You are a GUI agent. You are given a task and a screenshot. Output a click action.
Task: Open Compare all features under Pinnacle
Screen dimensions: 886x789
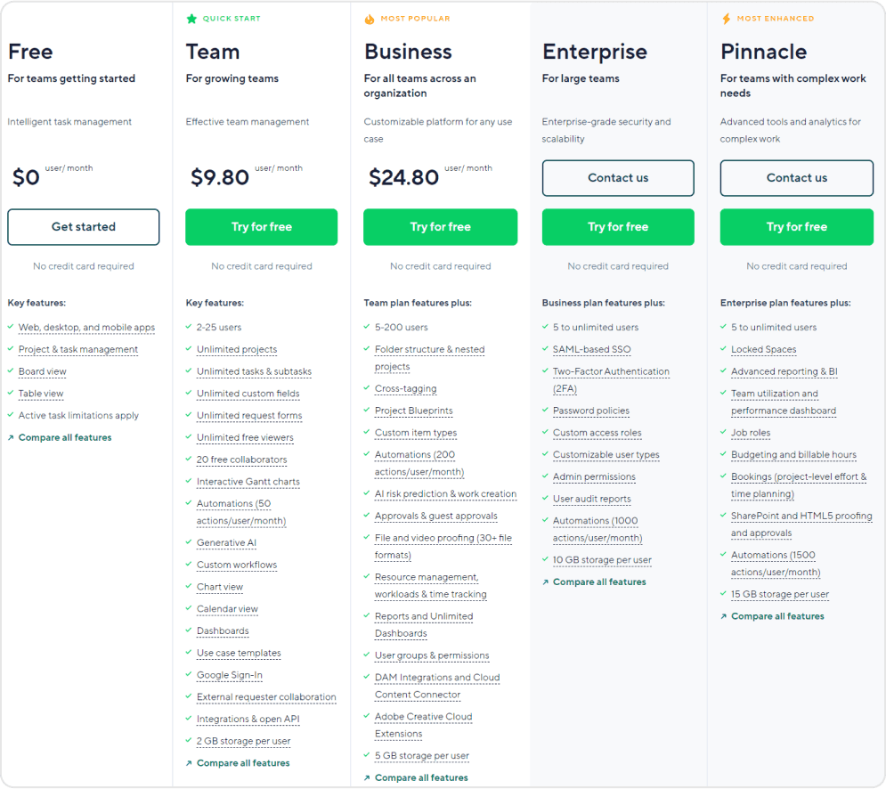777,616
